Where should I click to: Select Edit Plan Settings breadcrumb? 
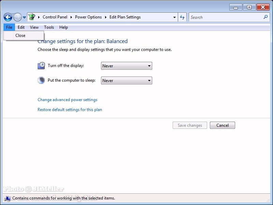pyautogui.click(x=125, y=17)
